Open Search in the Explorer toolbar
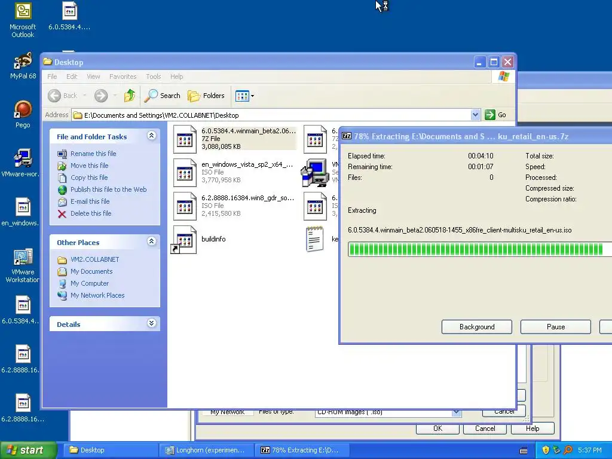Screen dimensions: 612x459 [x=163, y=96]
